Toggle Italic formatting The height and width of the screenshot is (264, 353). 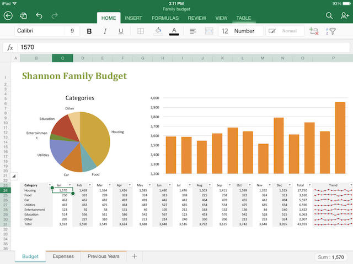(105, 31)
